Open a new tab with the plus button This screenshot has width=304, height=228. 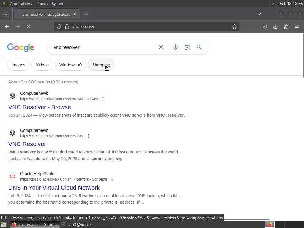[x=86, y=14]
